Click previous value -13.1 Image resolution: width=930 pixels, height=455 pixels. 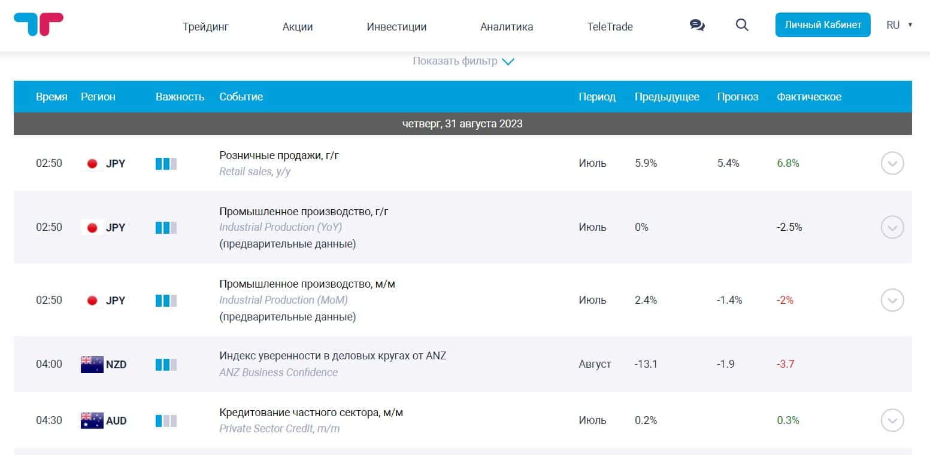point(646,364)
